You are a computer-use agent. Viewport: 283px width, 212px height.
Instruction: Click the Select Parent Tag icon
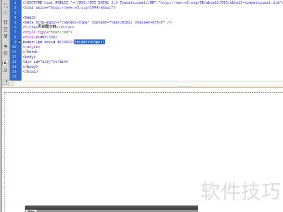click(x=6, y=46)
